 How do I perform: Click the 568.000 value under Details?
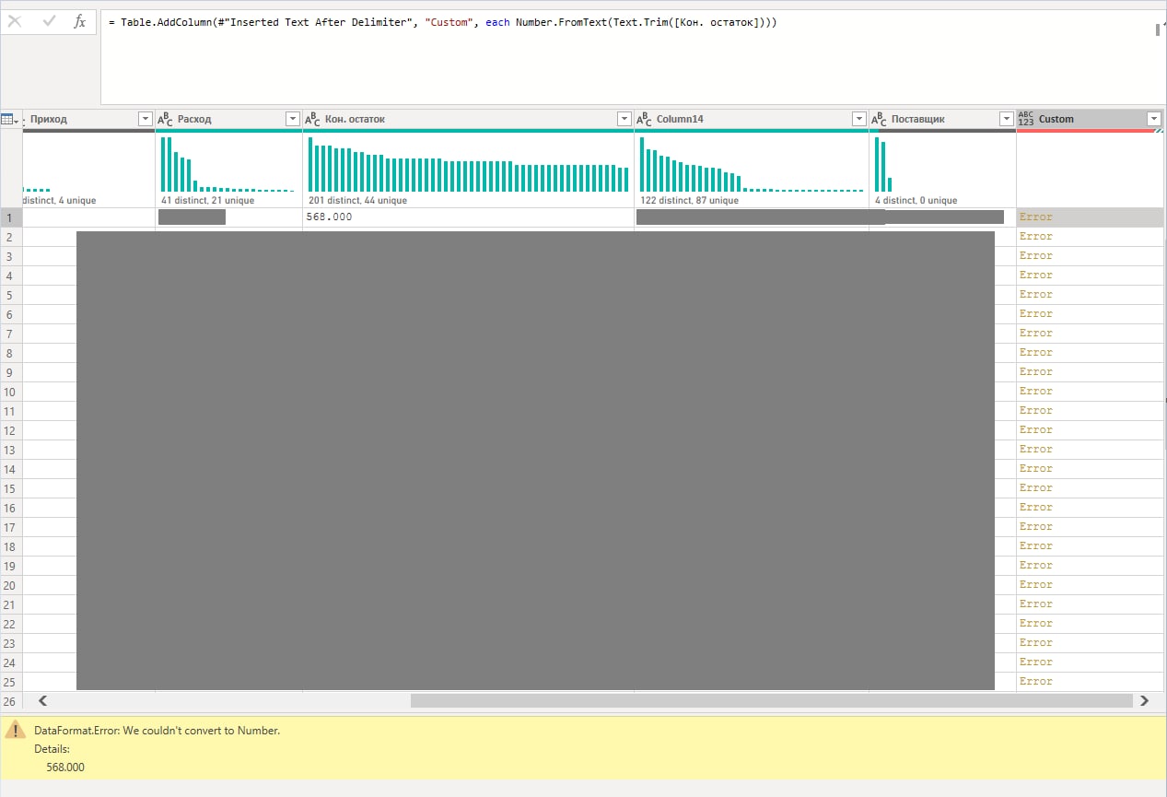point(65,768)
